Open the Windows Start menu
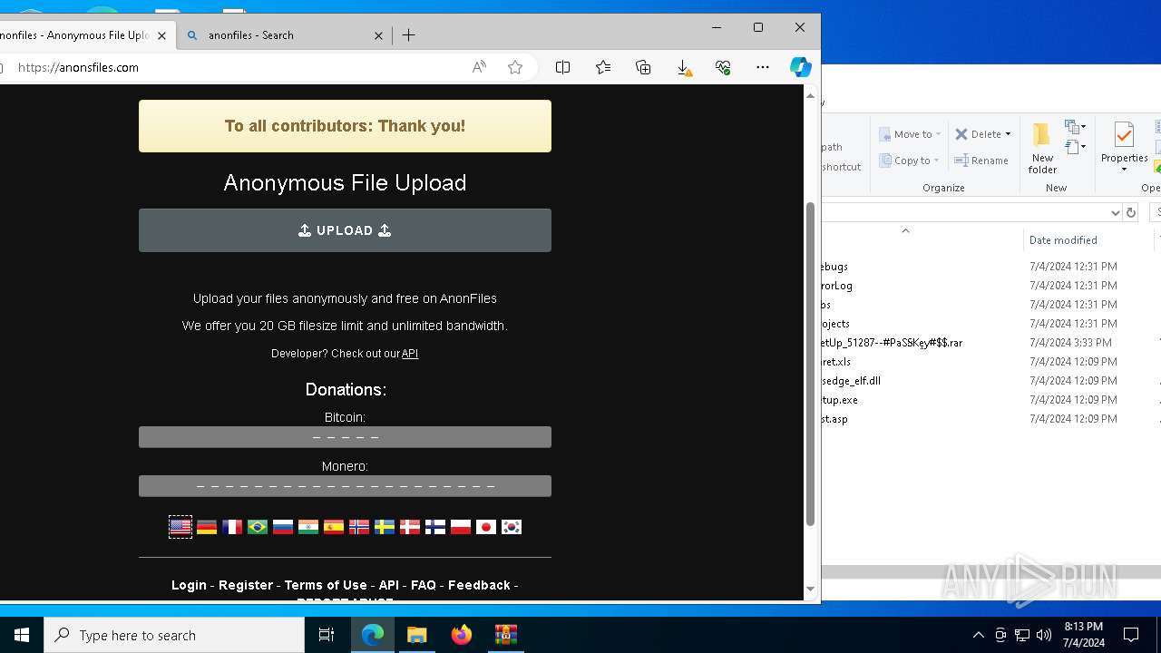 point(22,635)
